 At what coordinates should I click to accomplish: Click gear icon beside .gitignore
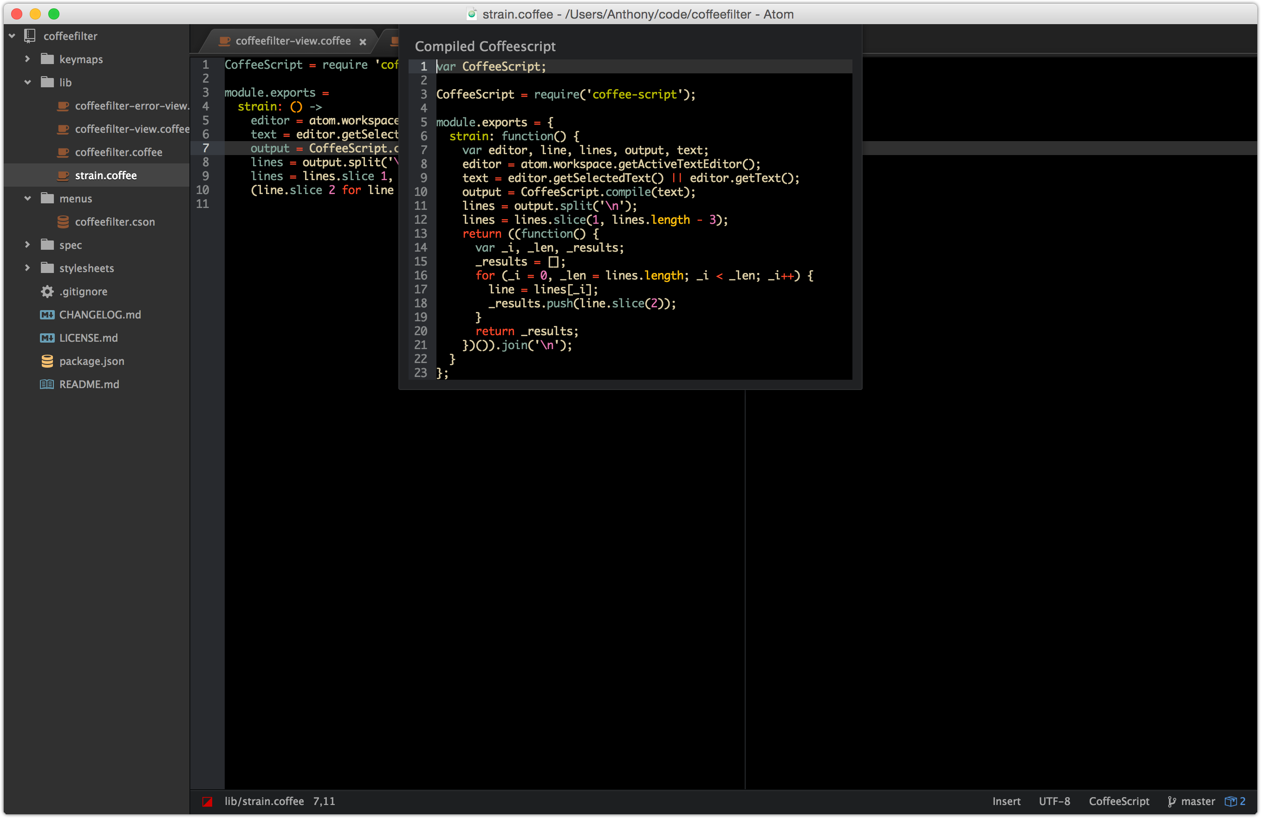click(48, 292)
